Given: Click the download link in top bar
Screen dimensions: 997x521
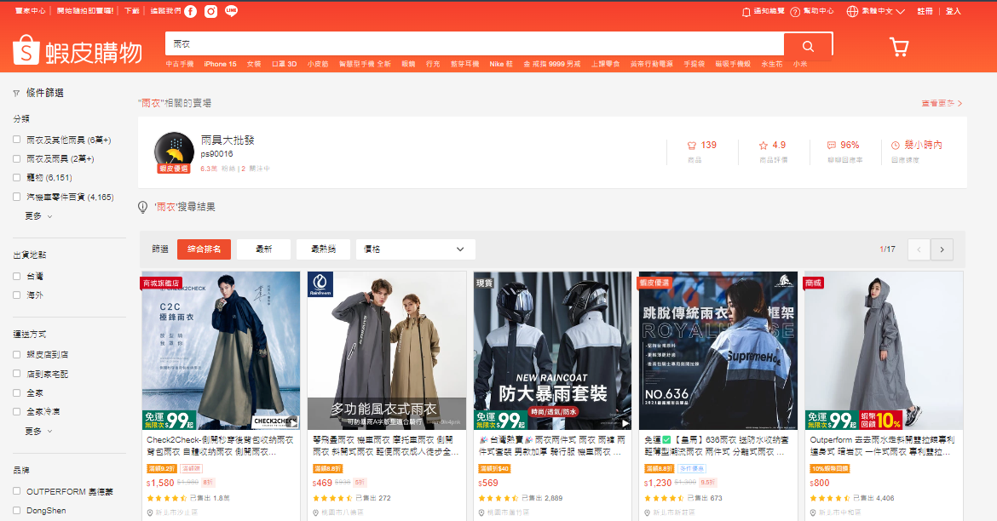Looking at the screenshot, I should click(x=131, y=11).
